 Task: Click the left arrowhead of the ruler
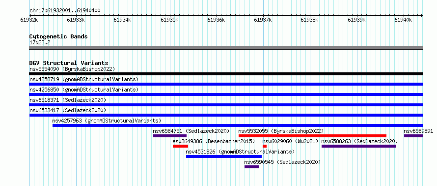point(30,15)
